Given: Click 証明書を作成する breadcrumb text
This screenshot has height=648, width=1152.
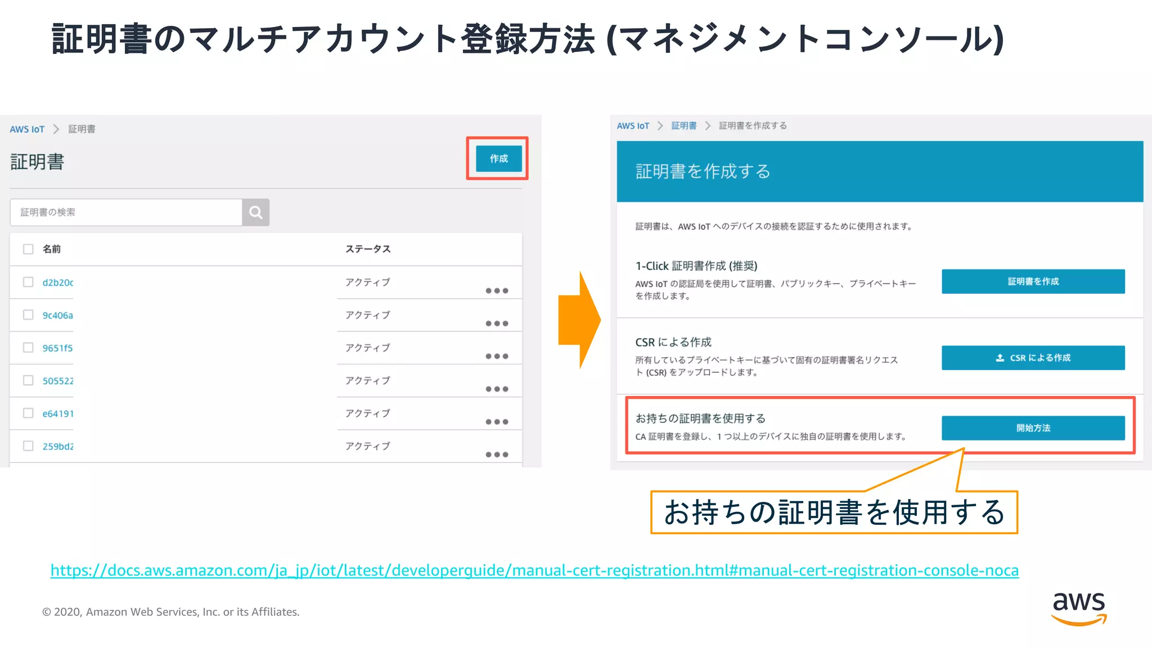Looking at the screenshot, I should [x=753, y=126].
